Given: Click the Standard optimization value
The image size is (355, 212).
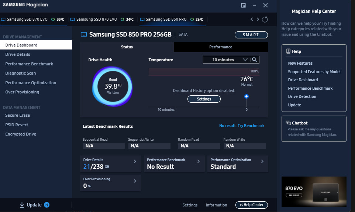Looking at the screenshot, I should pos(223,167).
